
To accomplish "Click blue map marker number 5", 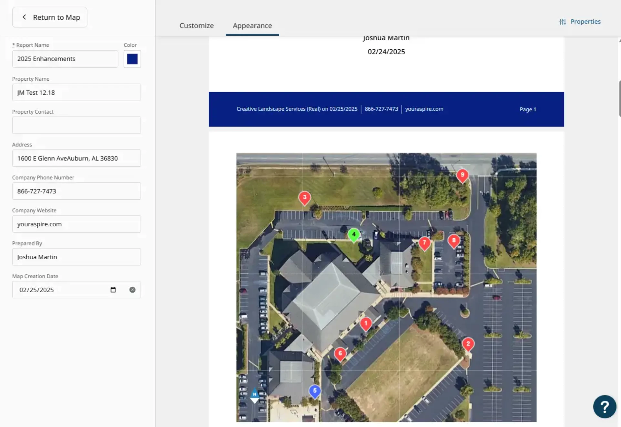I will (x=315, y=391).
